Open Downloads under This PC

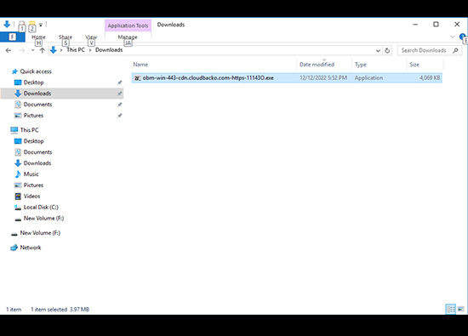click(37, 163)
